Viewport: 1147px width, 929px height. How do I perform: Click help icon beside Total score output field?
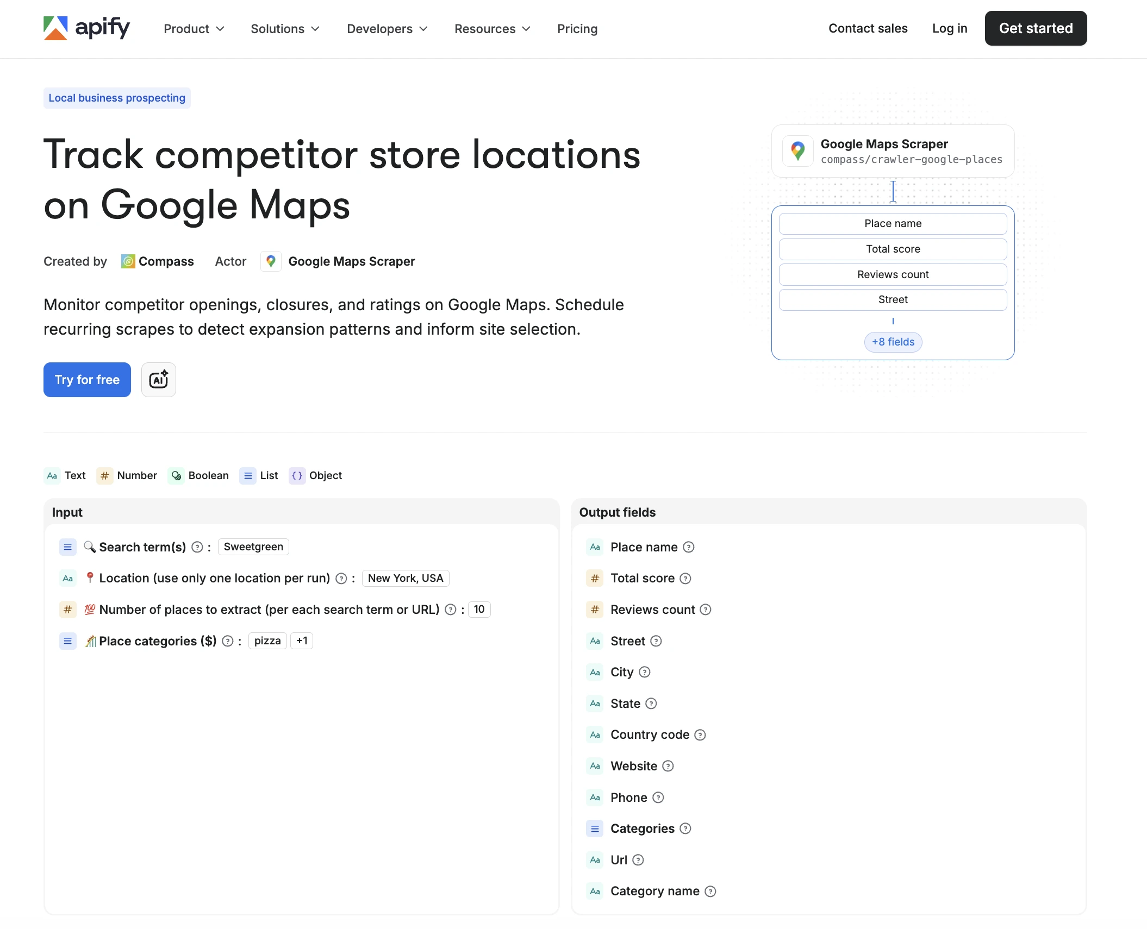click(685, 579)
